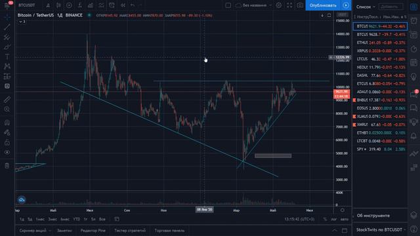Select the SPY 319.40 watchlist row
This screenshot has height=236, width=420.
coord(380,149)
